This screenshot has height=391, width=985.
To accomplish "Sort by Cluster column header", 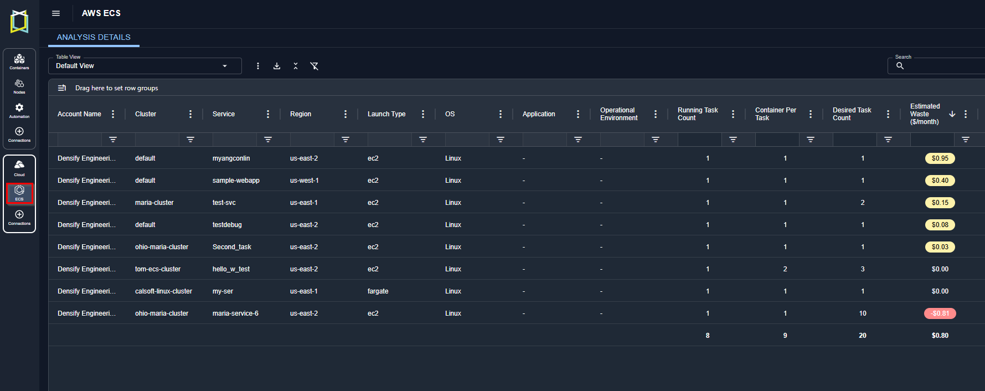I will click(146, 114).
